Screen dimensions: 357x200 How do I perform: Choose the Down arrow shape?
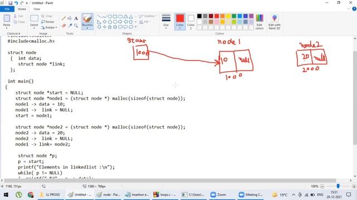(99, 27)
